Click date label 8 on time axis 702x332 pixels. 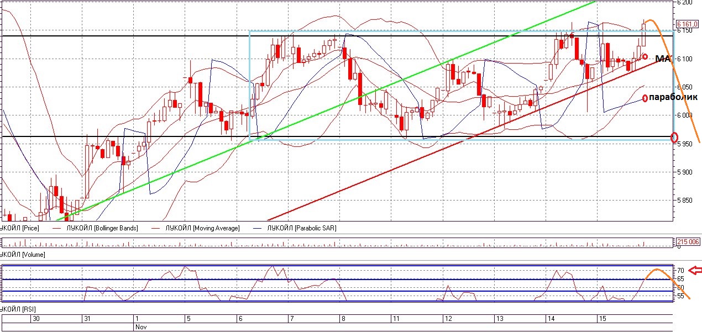point(343,319)
